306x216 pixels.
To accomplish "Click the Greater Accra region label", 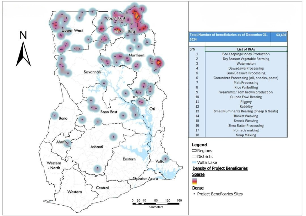I will [x=146, y=179].
